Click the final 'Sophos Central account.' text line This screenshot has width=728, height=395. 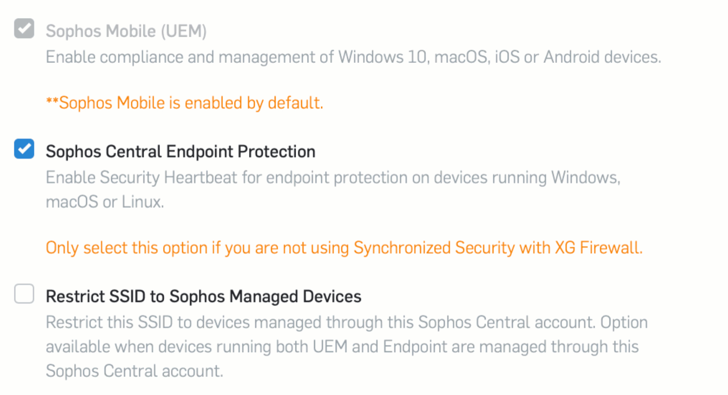coord(134,371)
